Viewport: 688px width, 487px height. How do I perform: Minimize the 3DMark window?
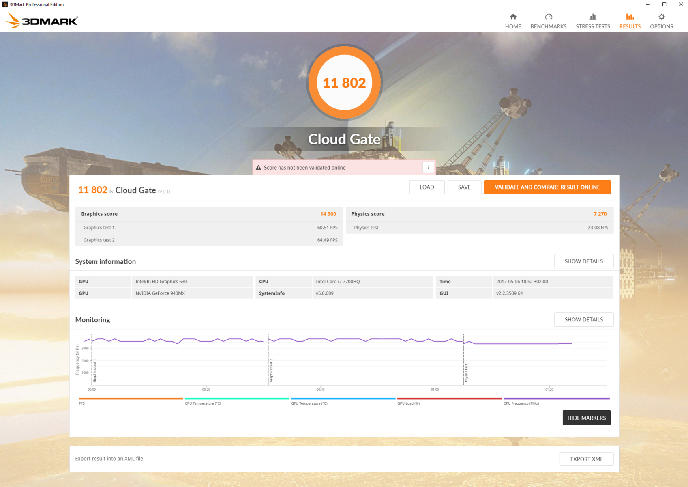(648, 4)
